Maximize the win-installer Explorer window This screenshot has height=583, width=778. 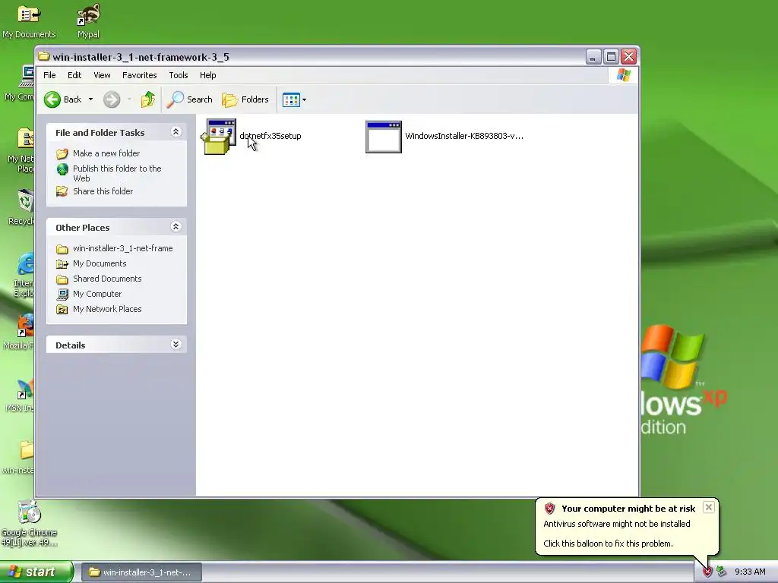point(612,57)
